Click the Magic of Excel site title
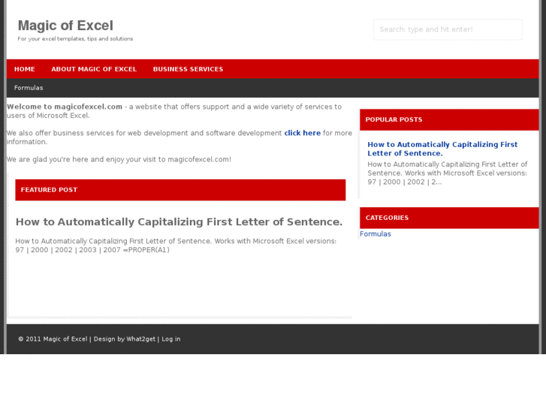Screen dimensions: 546x409 pos(65,26)
